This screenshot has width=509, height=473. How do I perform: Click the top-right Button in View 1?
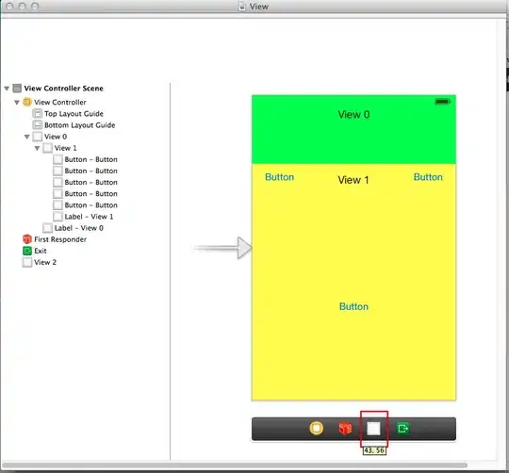point(428,177)
